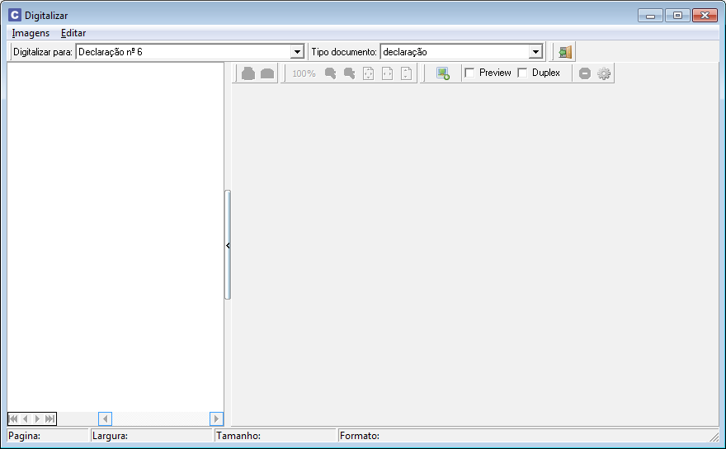Go to previous page navigation arrow

coord(26,419)
